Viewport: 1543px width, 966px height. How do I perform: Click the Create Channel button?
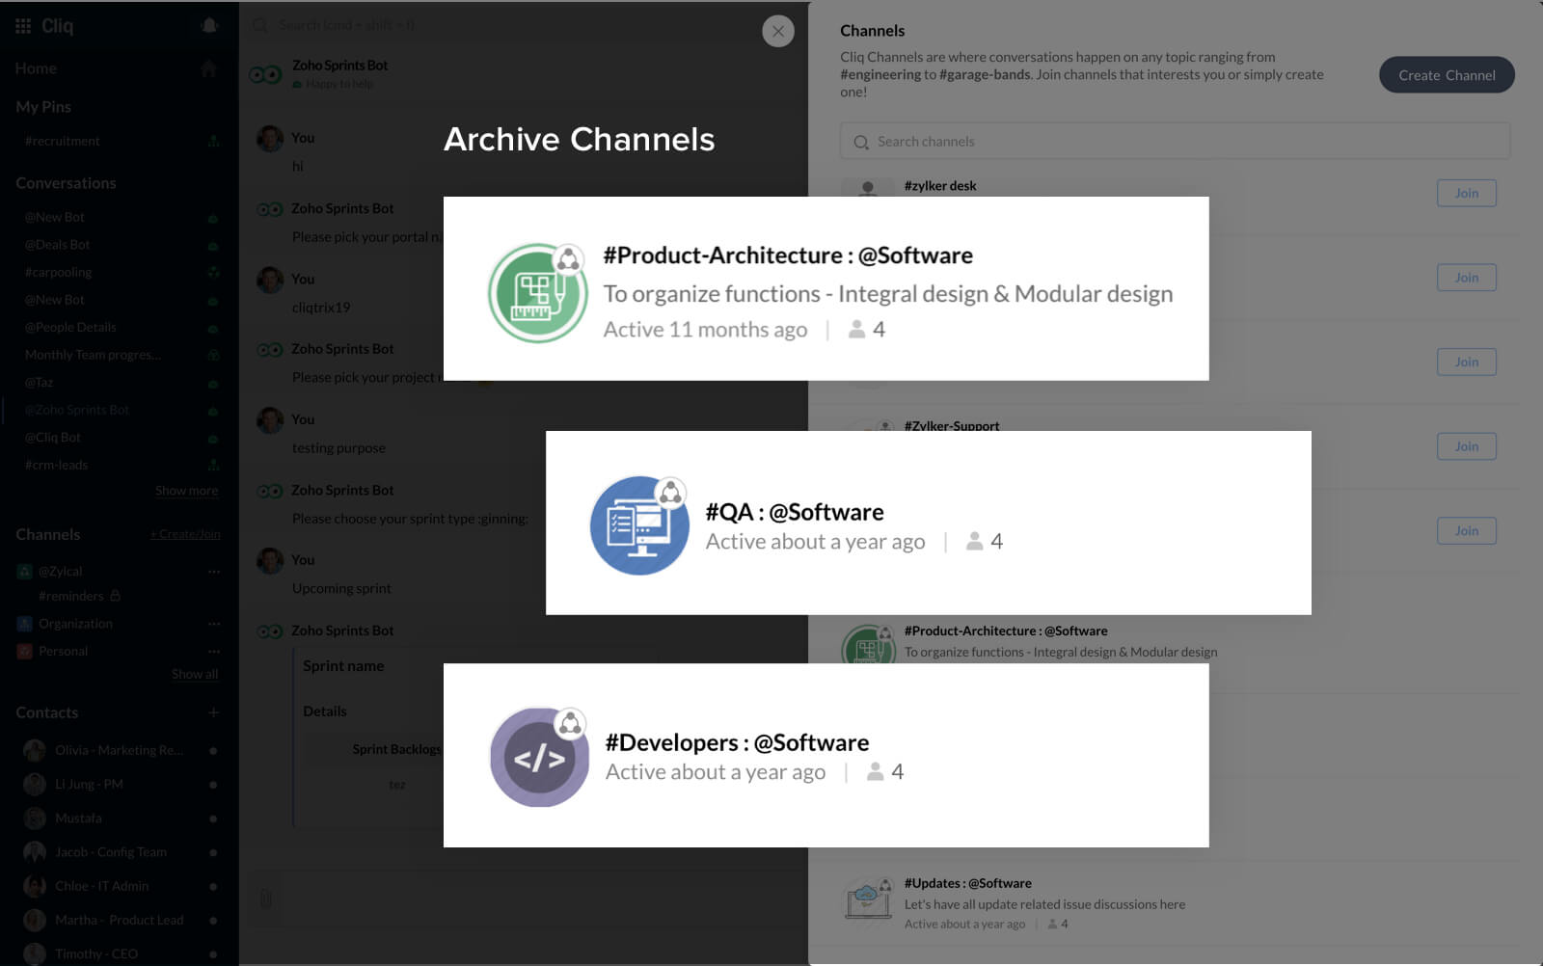1447,75
